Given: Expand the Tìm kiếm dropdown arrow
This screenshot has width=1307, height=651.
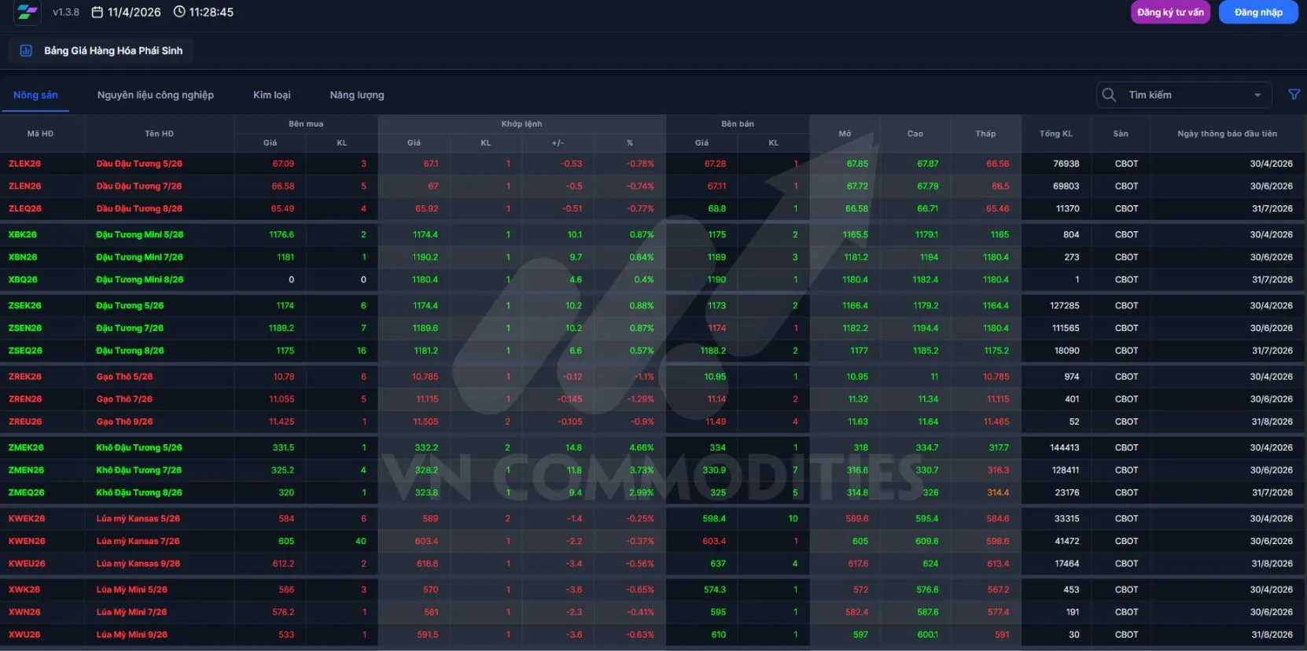Looking at the screenshot, I should (1257, 95).
